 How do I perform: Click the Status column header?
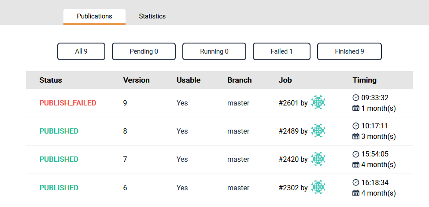pyautogui.click(x=51, y=80)
